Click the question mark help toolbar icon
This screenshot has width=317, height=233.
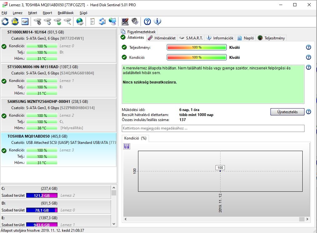147,22
